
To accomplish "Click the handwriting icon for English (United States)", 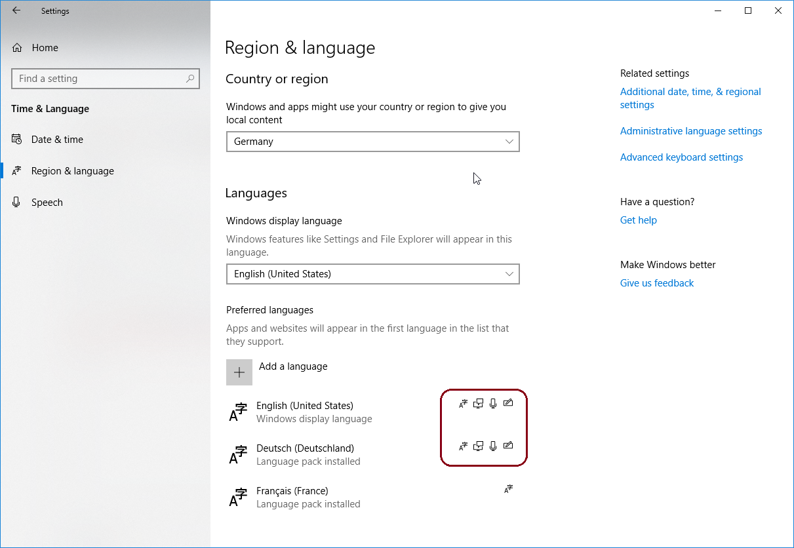I will [x=508, y=404].
